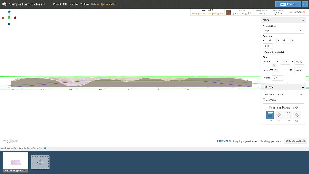This screenshot has height=174, width=309.
Task: Select the 45° finishing toolpath icon
Action: click(279, 115)
